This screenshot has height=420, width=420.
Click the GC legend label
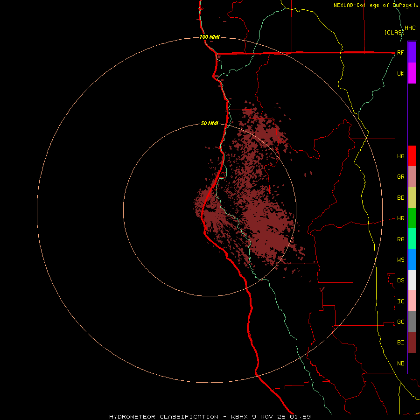click(401, 322)
